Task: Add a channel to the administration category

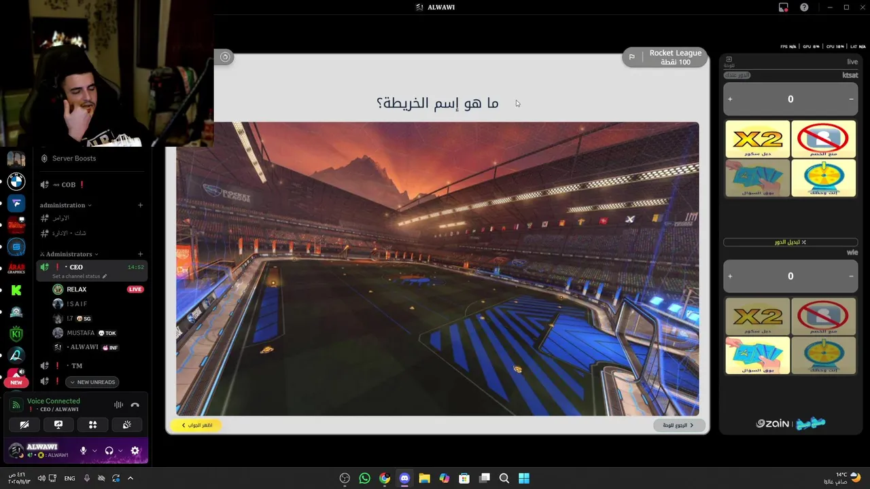Action: pyautogui.click(x=140, y=205)
